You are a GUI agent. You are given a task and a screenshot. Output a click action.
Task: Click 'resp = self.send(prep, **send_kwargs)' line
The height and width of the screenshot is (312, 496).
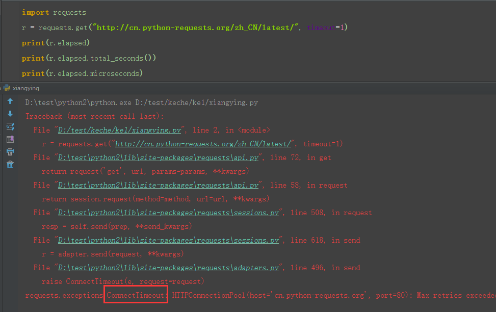coord(117,226)
